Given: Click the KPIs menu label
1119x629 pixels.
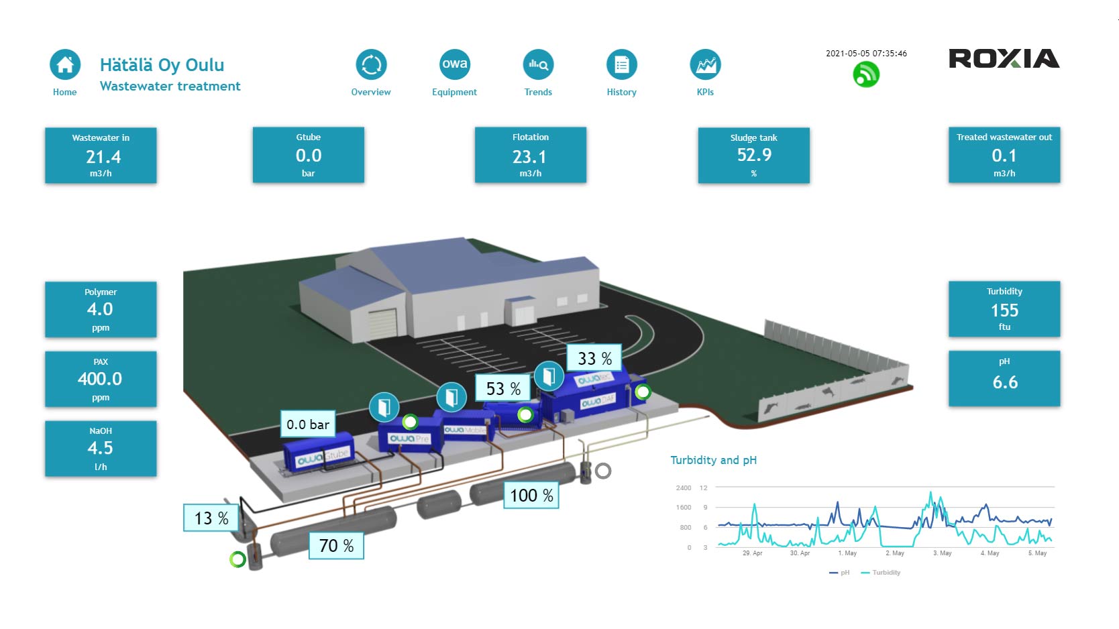Looking at the screenshot, I should pyautogui.click(x=705, y=93).
